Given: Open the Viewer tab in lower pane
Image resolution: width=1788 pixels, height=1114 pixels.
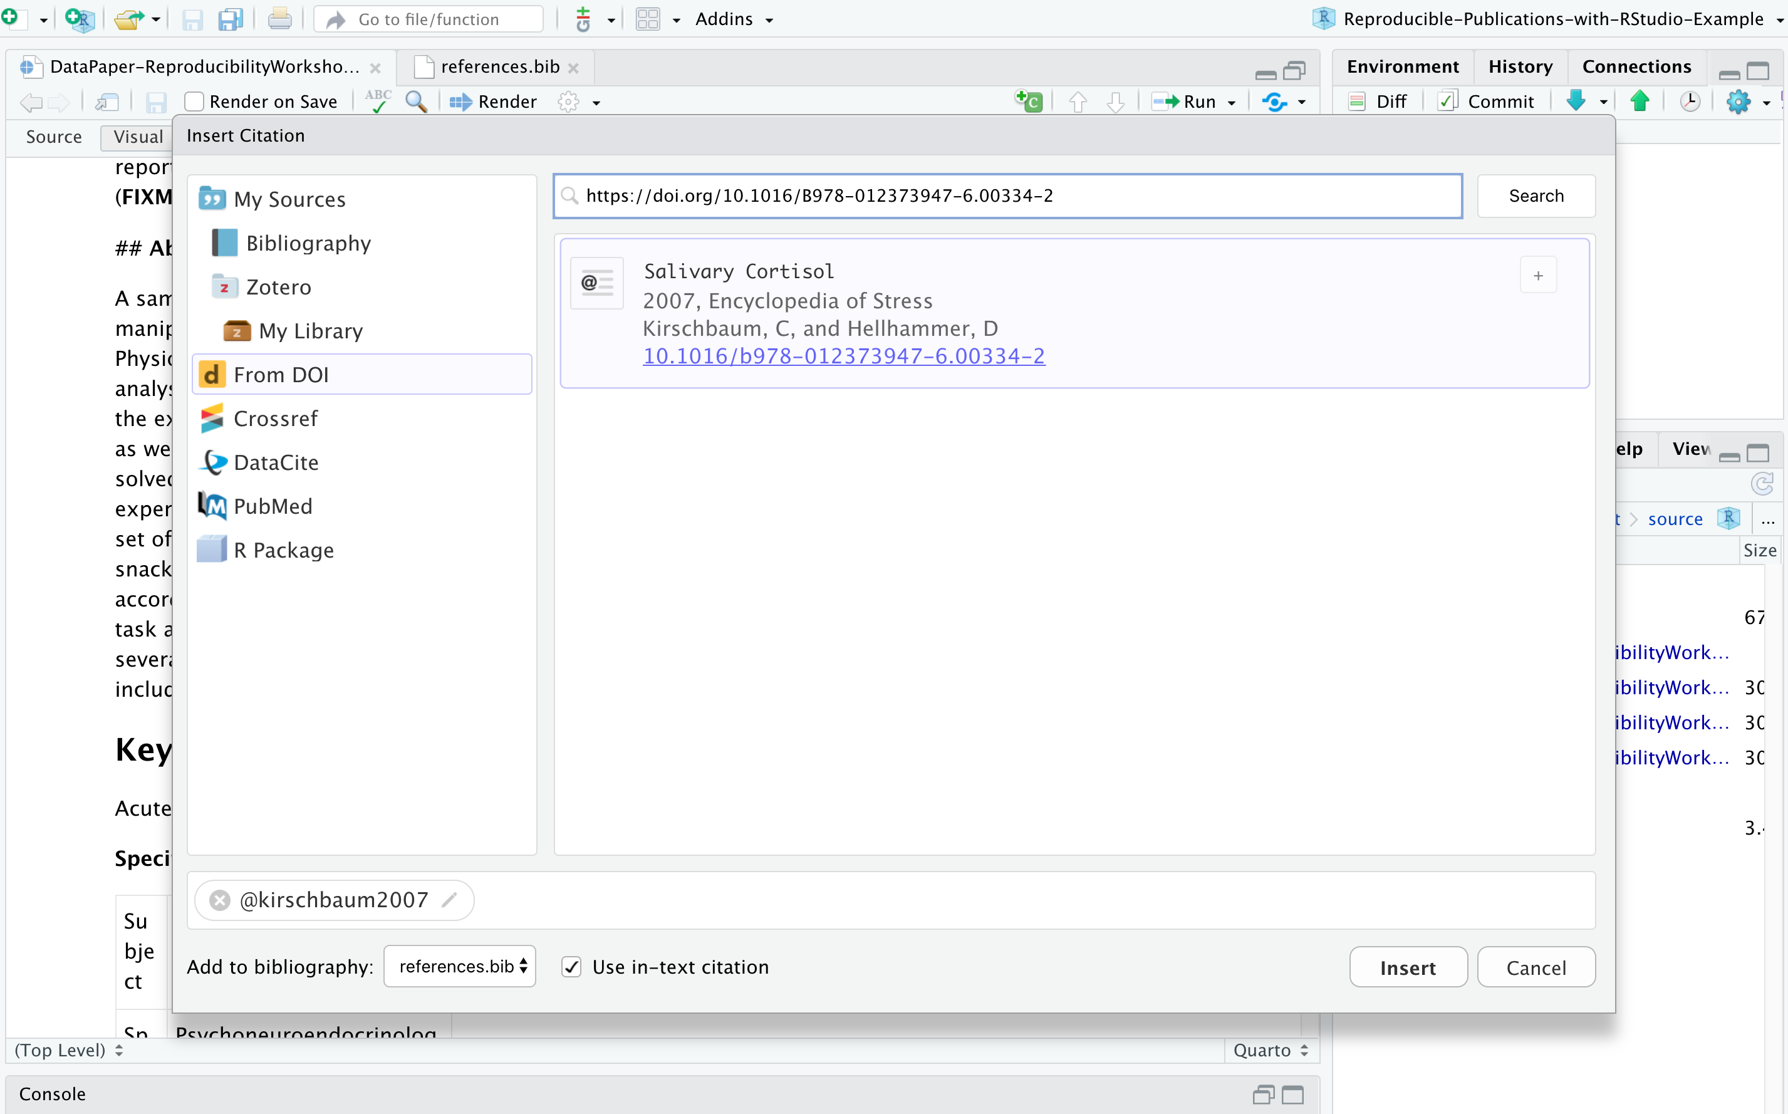Looking at the screenshot, I should coord(1691,449).
